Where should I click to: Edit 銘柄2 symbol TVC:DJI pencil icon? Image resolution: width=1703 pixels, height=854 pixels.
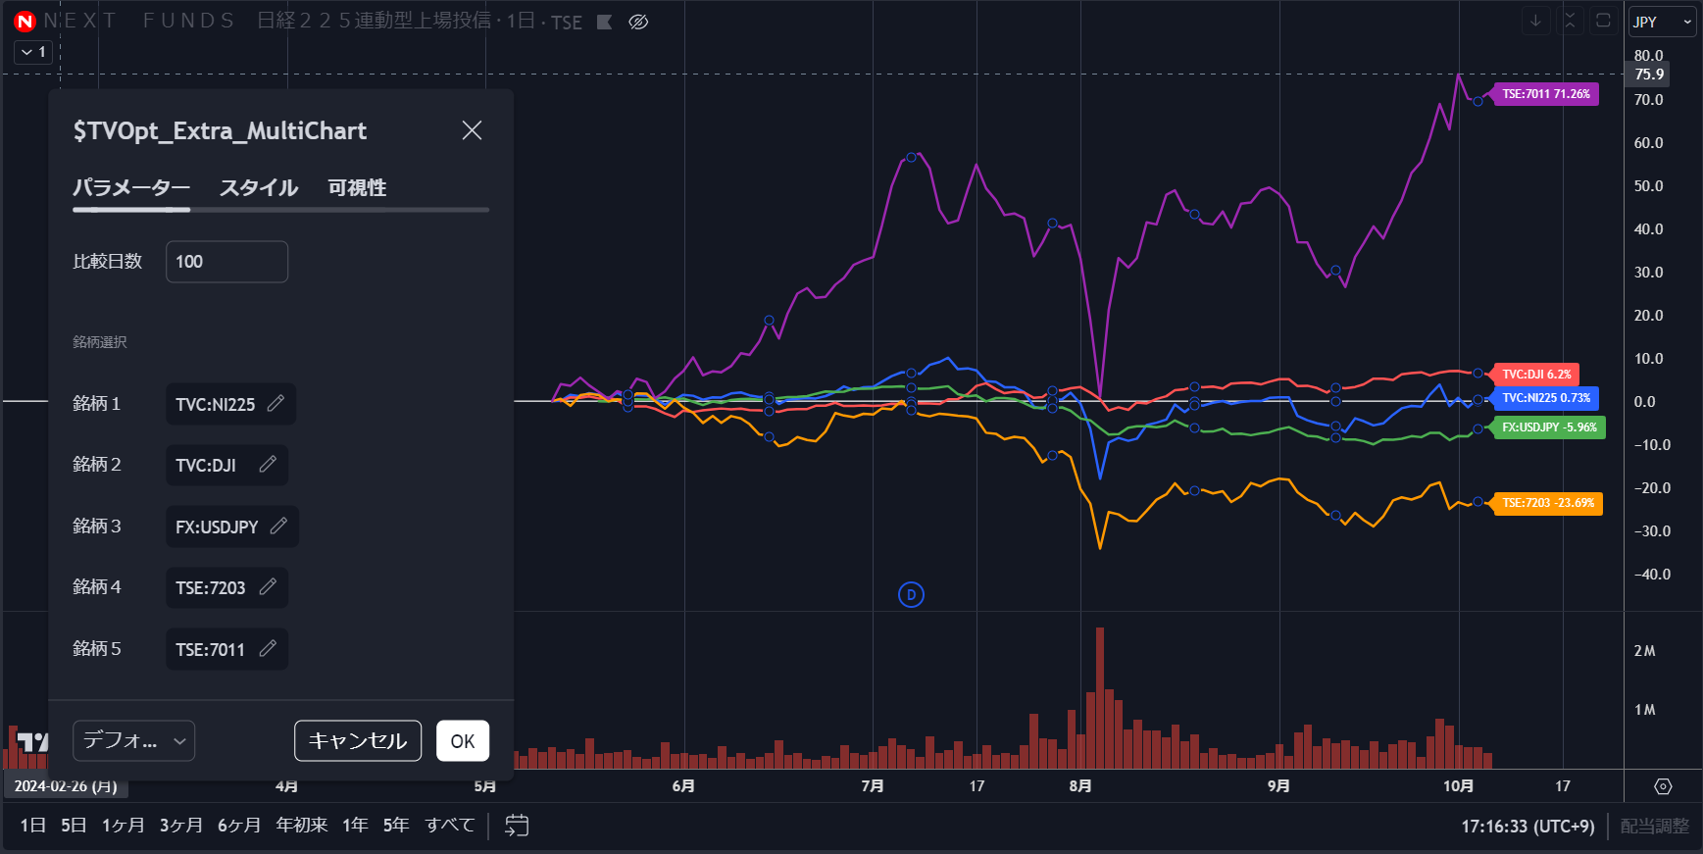click(268, 464)
